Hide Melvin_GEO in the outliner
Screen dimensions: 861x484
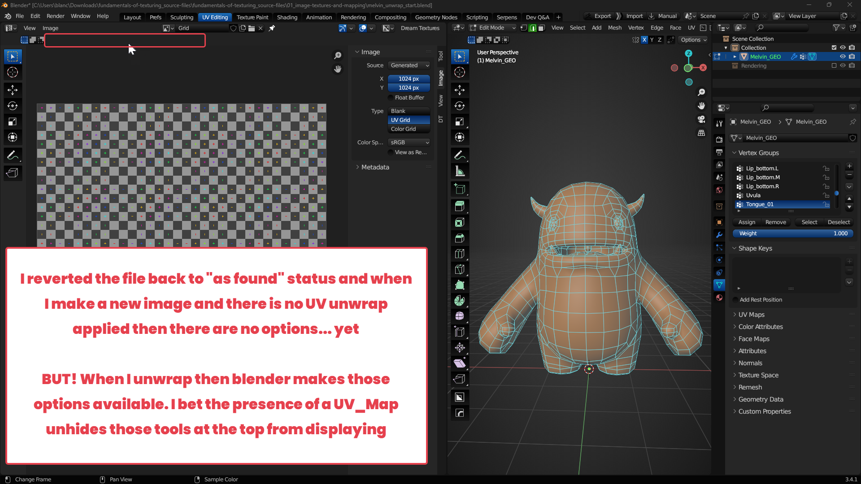[843, 56]
